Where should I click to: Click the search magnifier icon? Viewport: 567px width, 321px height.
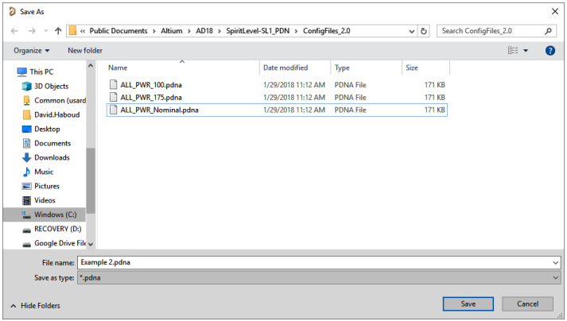click(548, 31)
